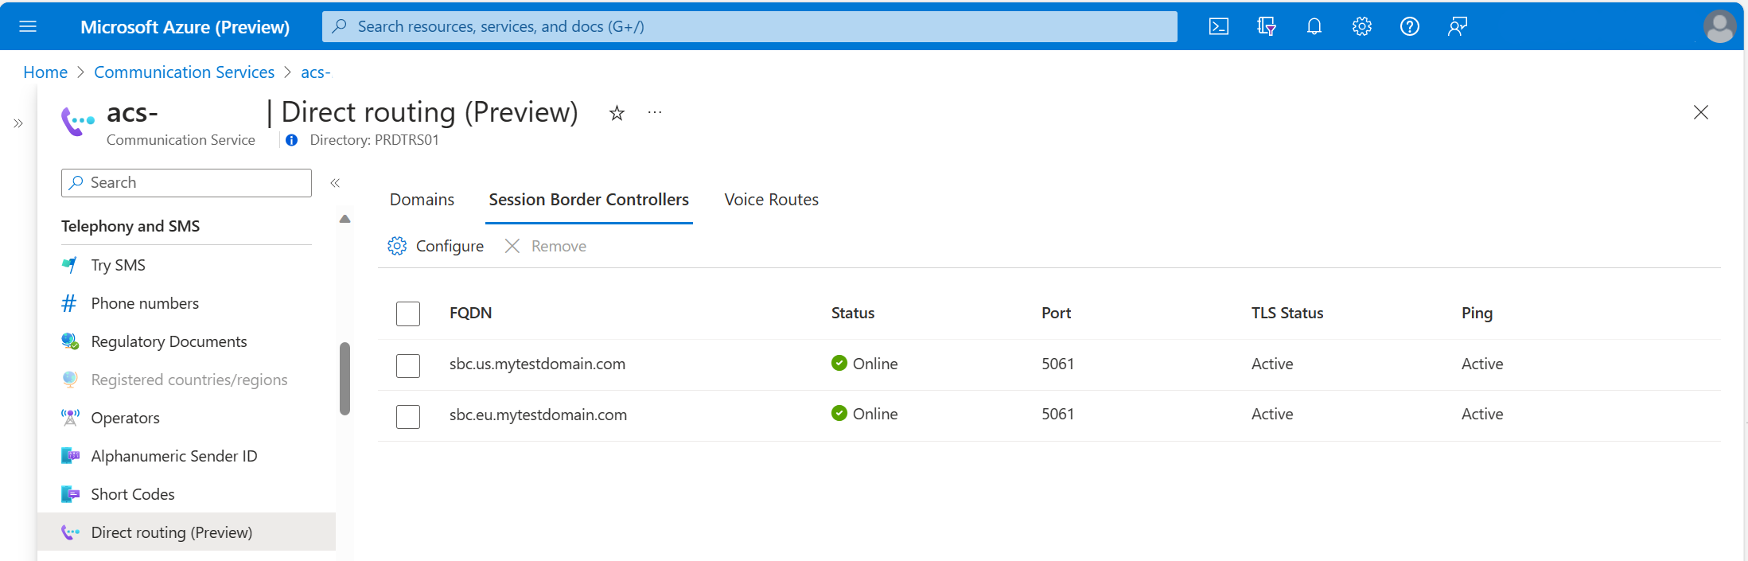The height and width of the screenshot is (561, 1748).
Task: Focus the global search resources field
Action: point(749,26)
